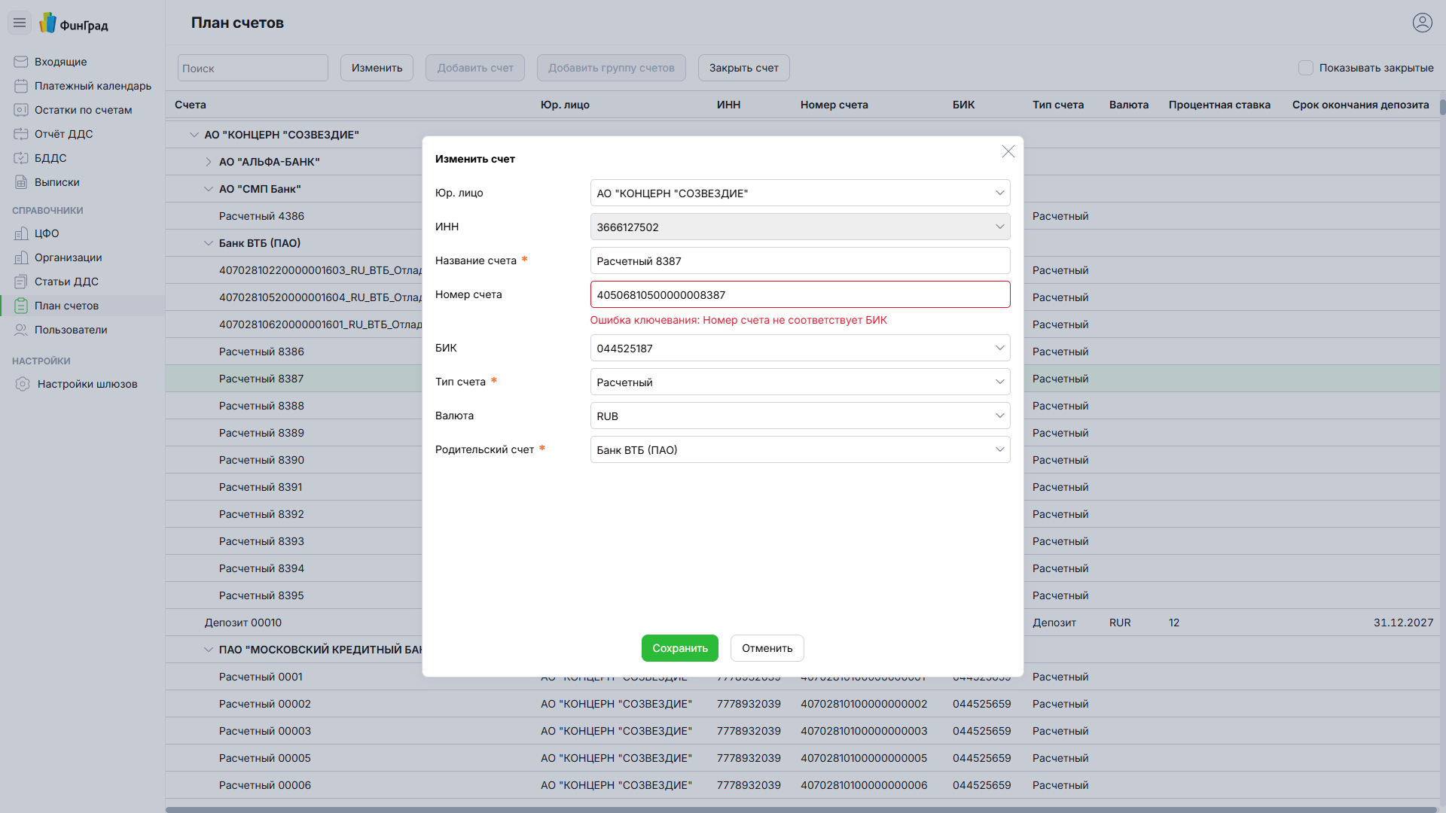This screenshot has width=1446, height=813.
Task: Close the Изменить счет dialog
Action: click(x=1008, y=152)
